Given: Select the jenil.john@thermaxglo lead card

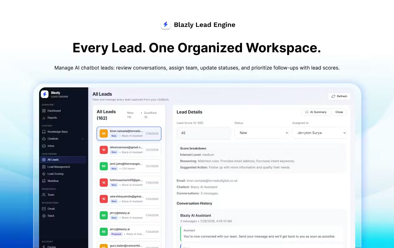Looking at the screenshot, I should 129,166.
